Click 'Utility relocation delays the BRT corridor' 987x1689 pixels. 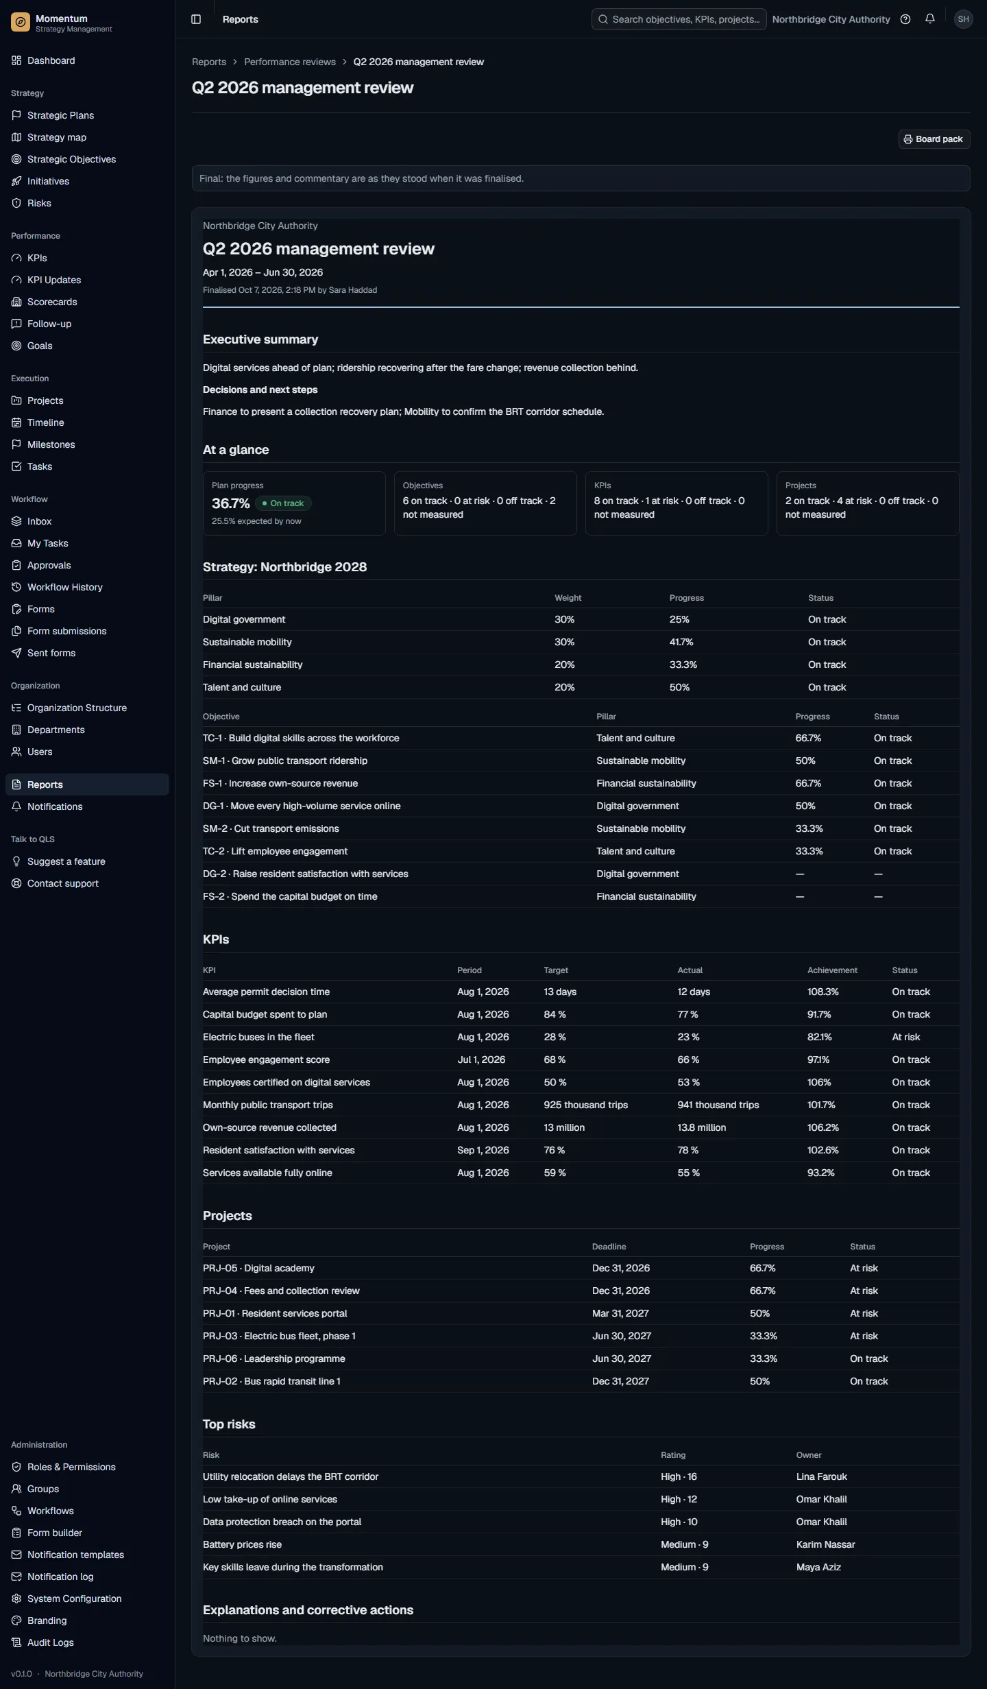(x=291, y=1476)
